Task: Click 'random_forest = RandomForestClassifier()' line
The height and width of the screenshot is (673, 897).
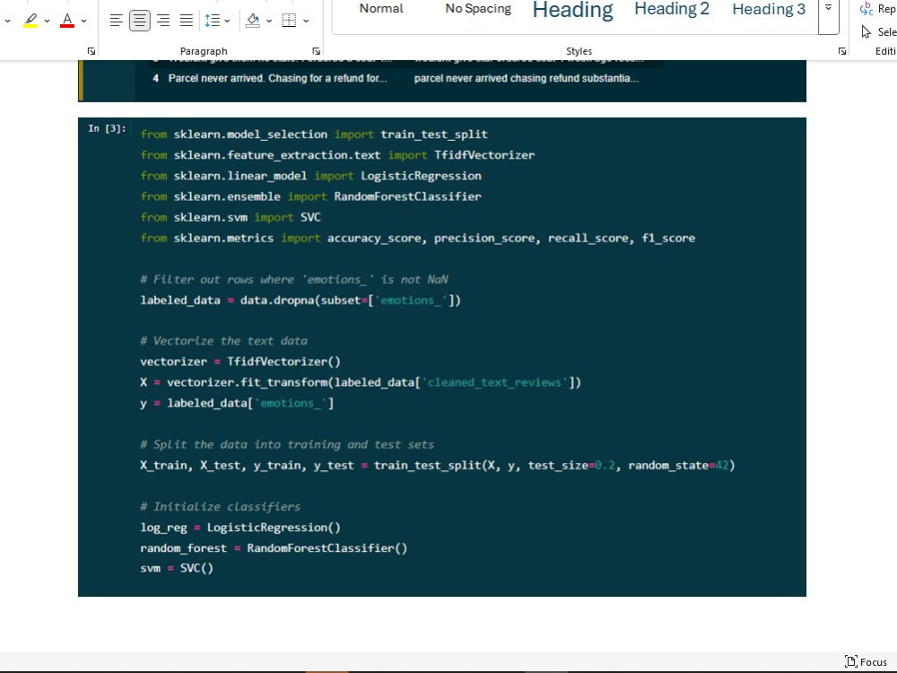Action: click(274, 548)
